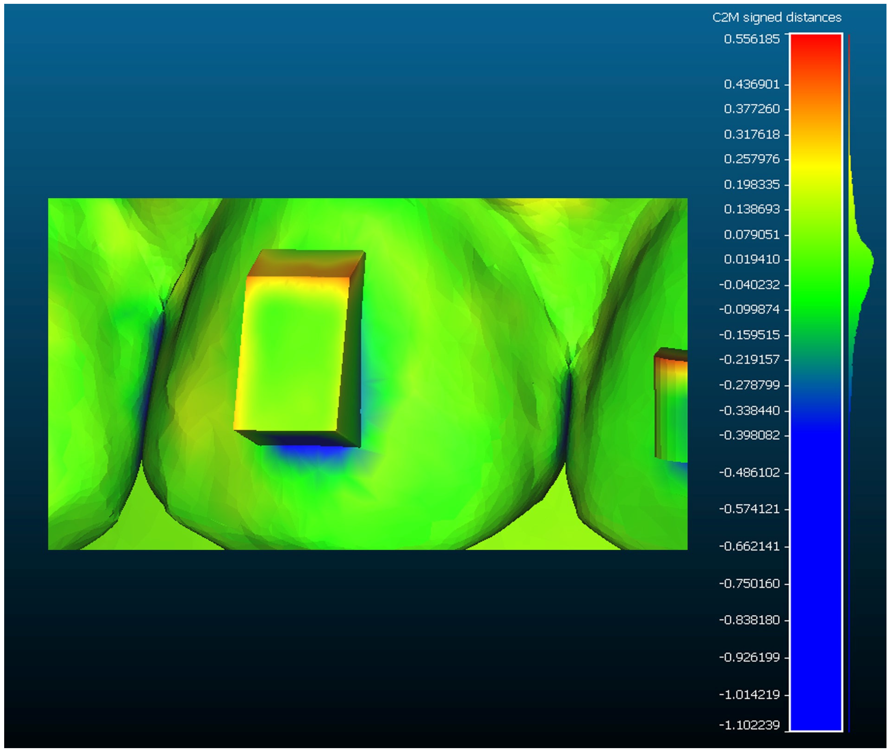Click the 0.556185 maximum scale label
Viewport: 891px width, 753px height.
tap(751, 39)
